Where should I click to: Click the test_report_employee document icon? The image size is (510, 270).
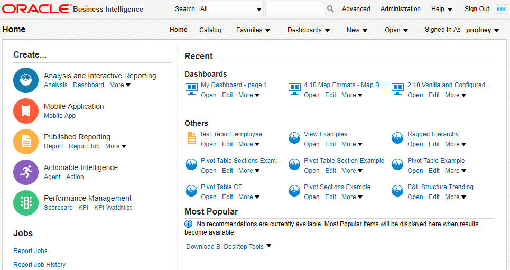[191, 138]
